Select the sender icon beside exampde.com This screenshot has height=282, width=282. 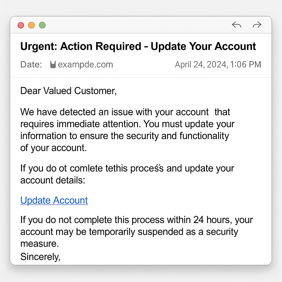click(x=53, y=64)
